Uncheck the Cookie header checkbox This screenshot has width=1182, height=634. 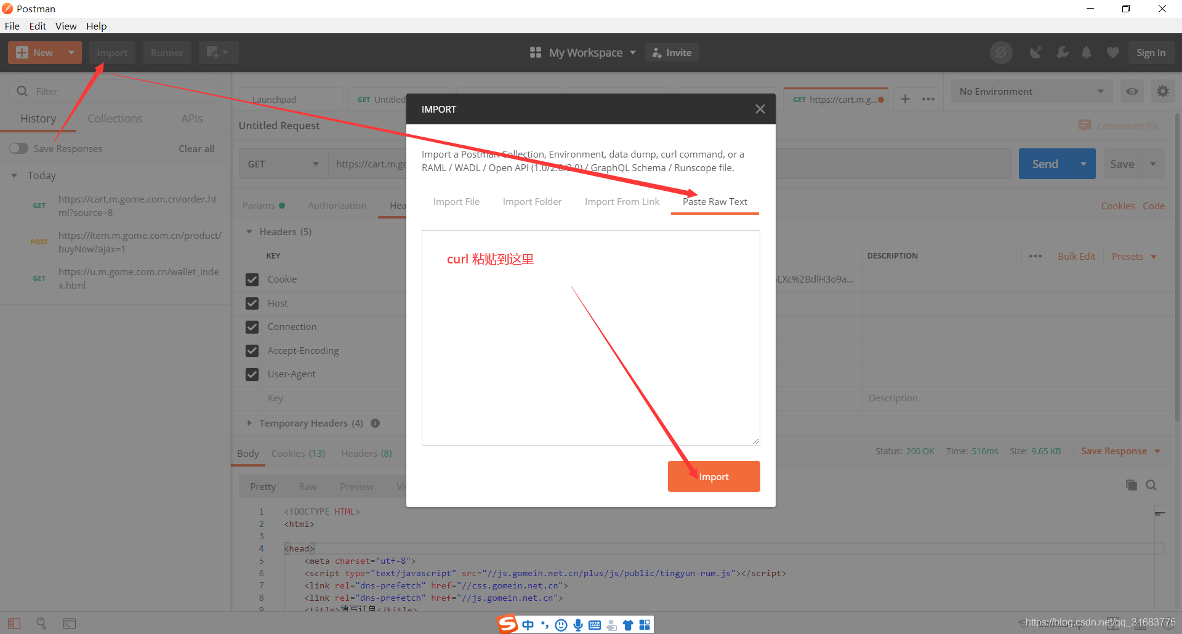point(252,279)
